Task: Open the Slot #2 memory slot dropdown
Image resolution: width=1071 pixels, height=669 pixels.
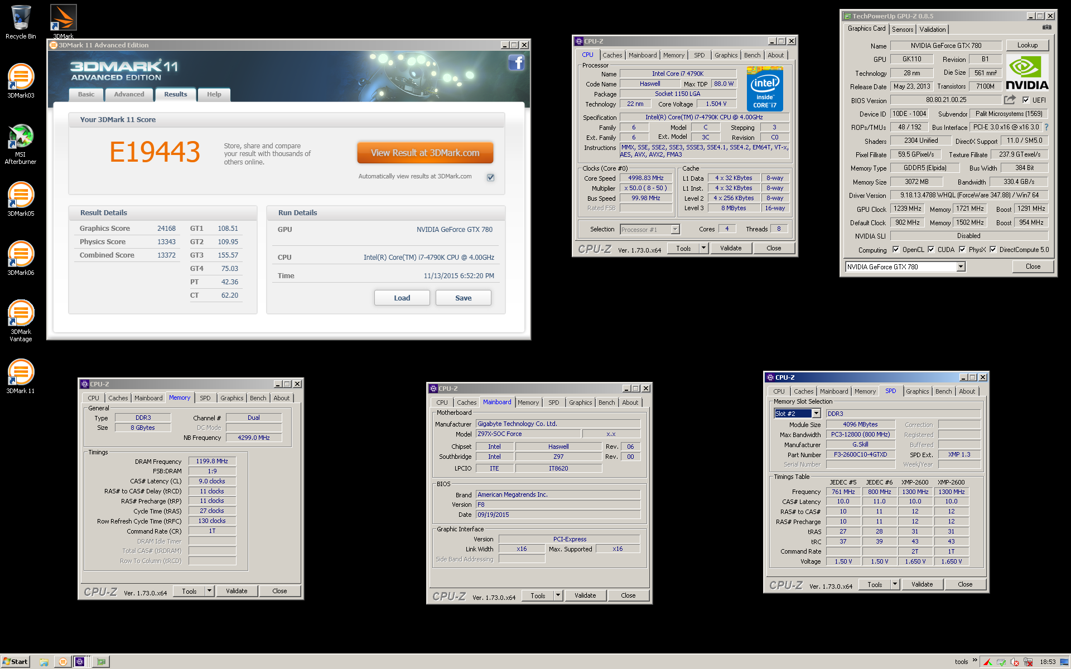Action: point(816,414)
